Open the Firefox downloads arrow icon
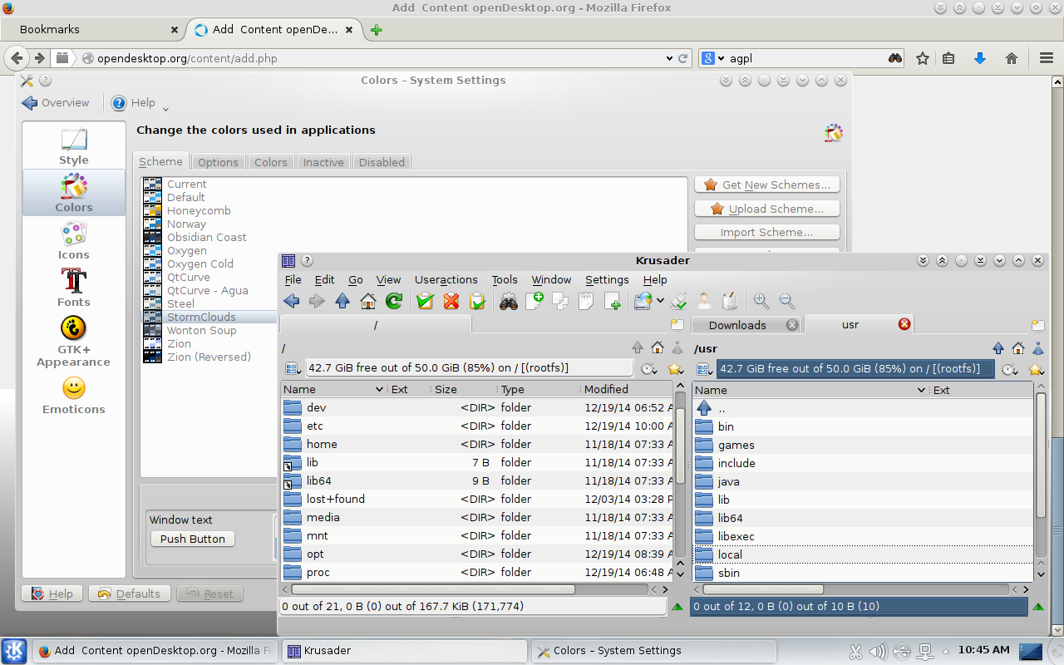 click(x=980, y=58)
